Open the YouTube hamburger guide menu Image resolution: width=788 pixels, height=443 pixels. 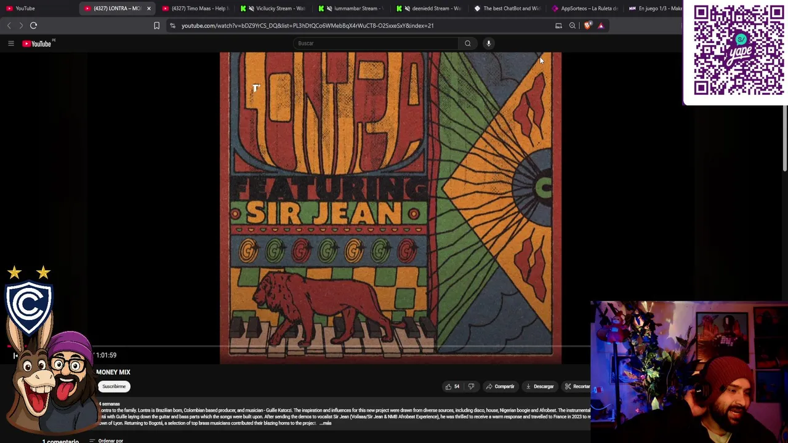[10, 43]
